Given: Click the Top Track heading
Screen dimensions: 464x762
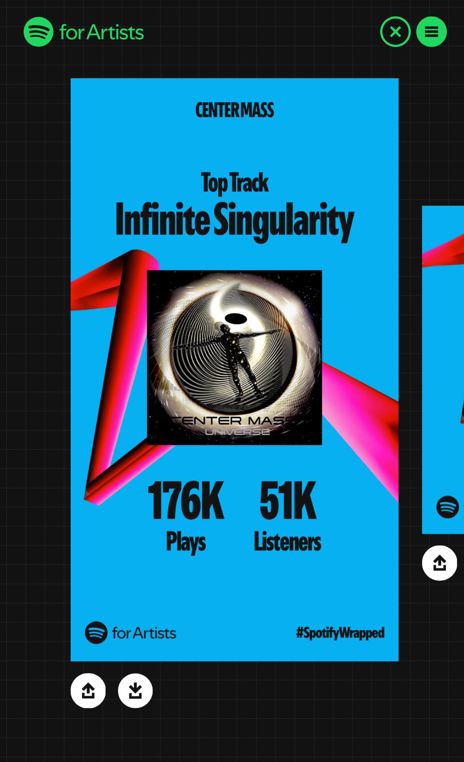Looking at the screenshot, I should point(234,183).
